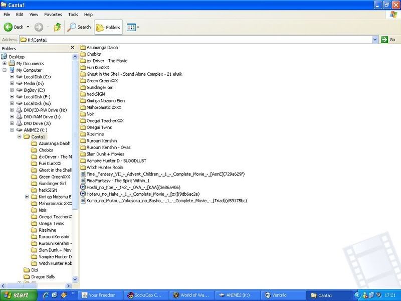This screenshot has width=401, height=301.
Task: Click Folders pane scroll up arrow
Action: (x=75, y=57)
